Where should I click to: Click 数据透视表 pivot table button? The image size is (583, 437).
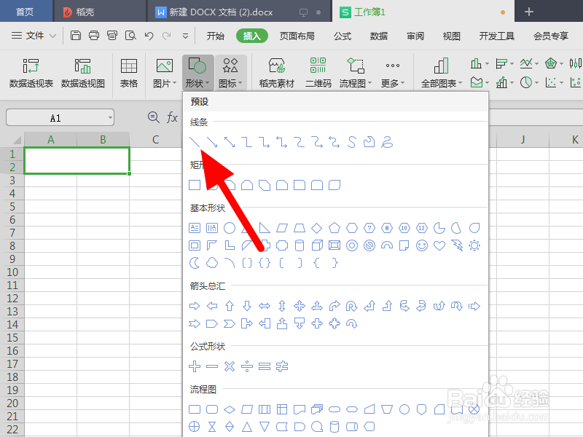pyautogui.click(x=31, y=72)
